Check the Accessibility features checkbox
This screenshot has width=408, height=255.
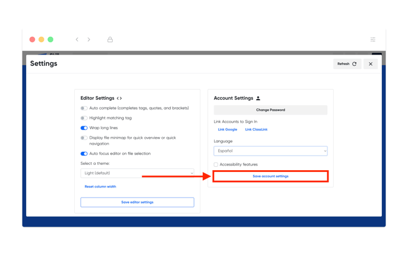(x=216, y=164)
